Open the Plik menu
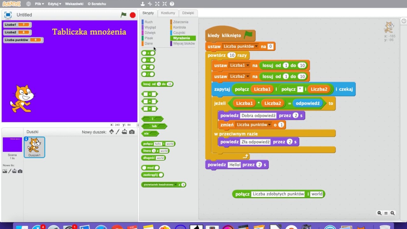 (39, 4)
